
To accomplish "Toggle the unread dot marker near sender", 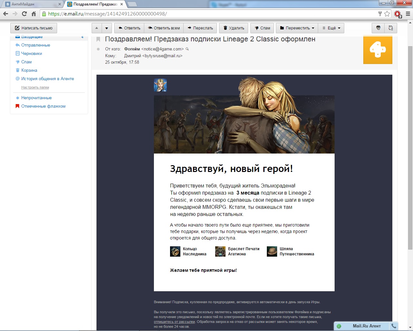I will pos(98,49).
